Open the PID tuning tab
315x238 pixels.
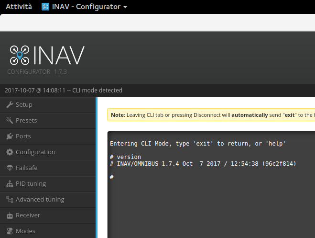point(48,184)
